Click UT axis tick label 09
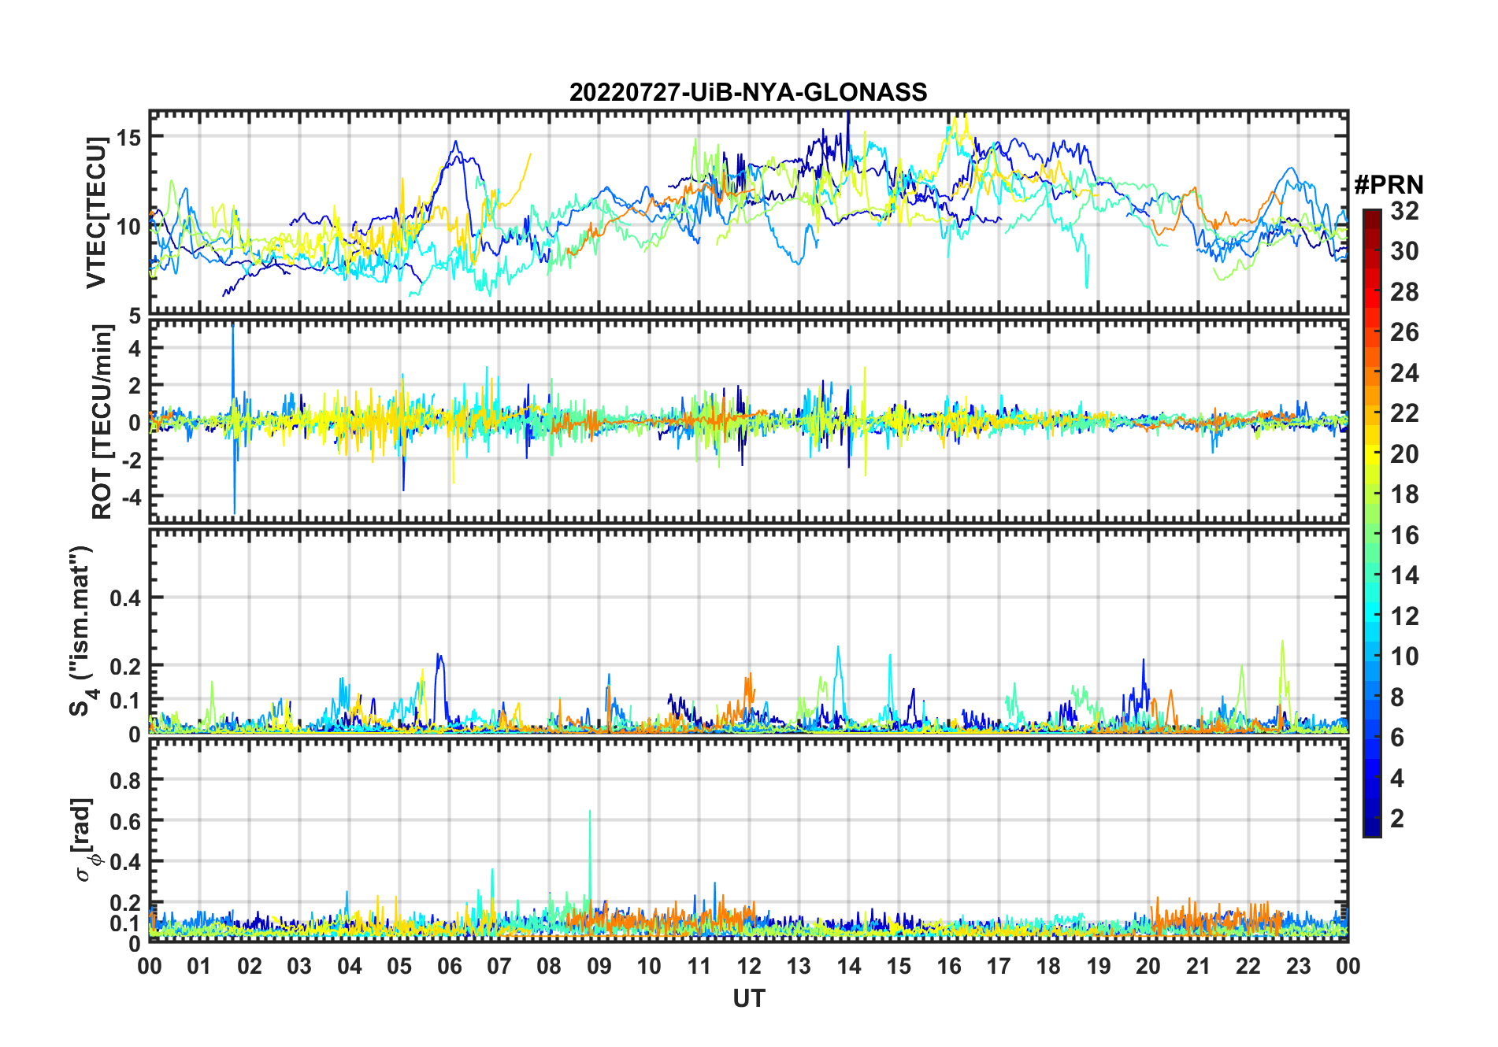The image size is (1498, 1047). tap(599, 966)
